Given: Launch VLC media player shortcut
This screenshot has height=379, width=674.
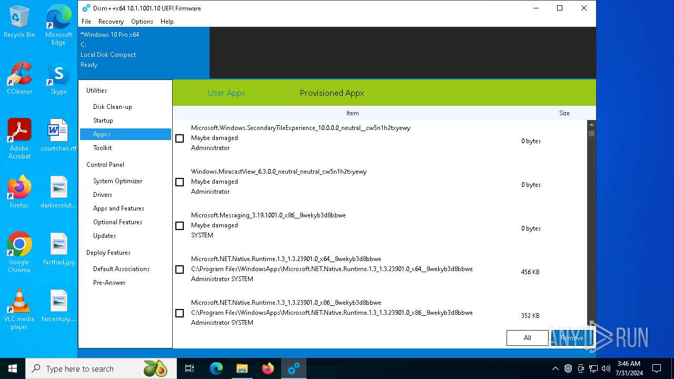Looking at the screenshot, I should click(x=19, y=310).
